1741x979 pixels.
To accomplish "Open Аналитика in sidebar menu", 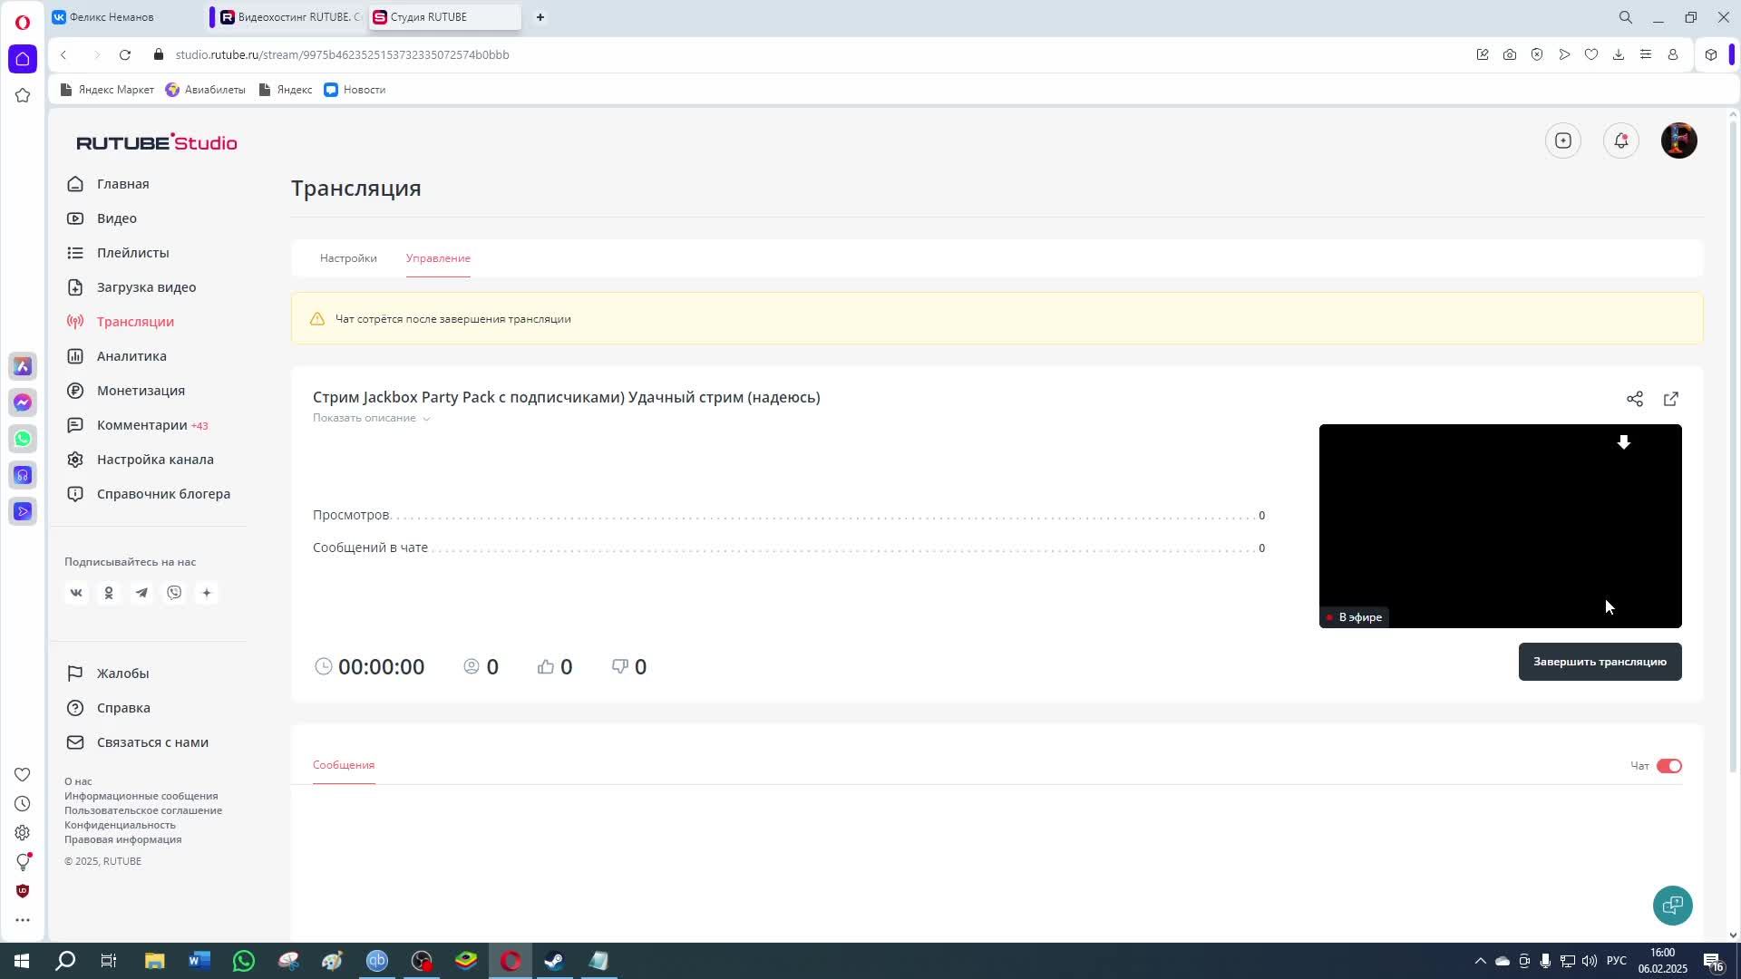I will click(131, 356).
